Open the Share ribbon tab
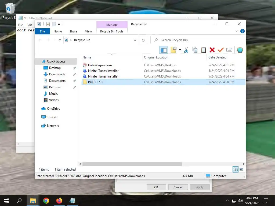The width and height of the screenshot is (275, 206). coord(73,31)
